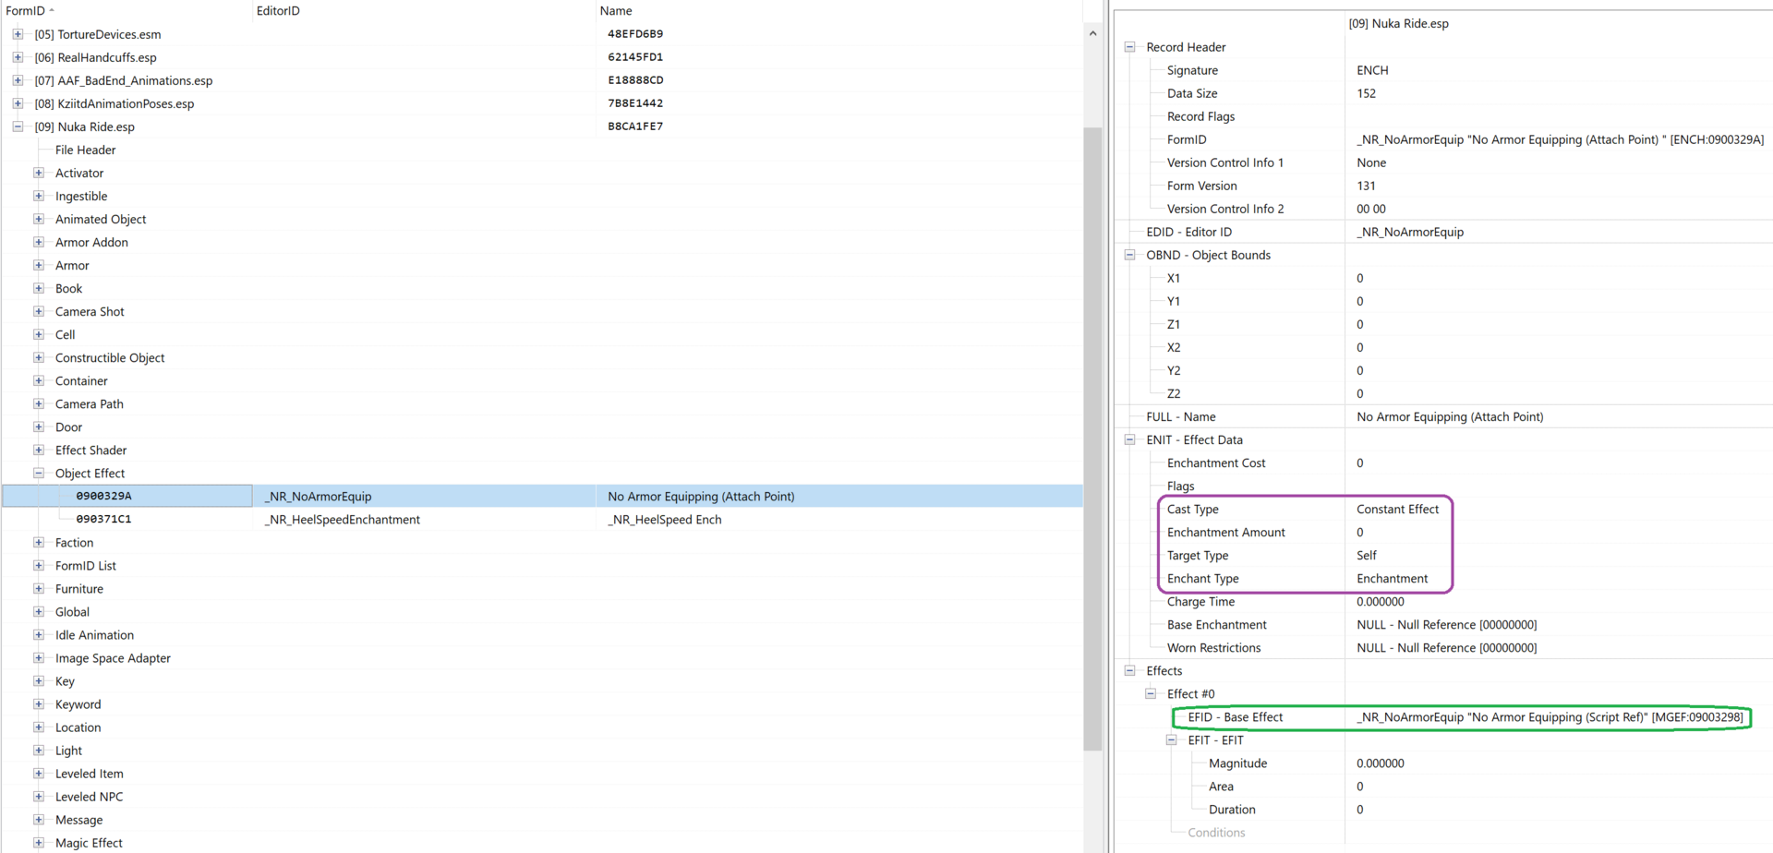Viewport: 1773px width, 853px height.
Task: Expand the Constructible Object group
Action: pos(39,357)
